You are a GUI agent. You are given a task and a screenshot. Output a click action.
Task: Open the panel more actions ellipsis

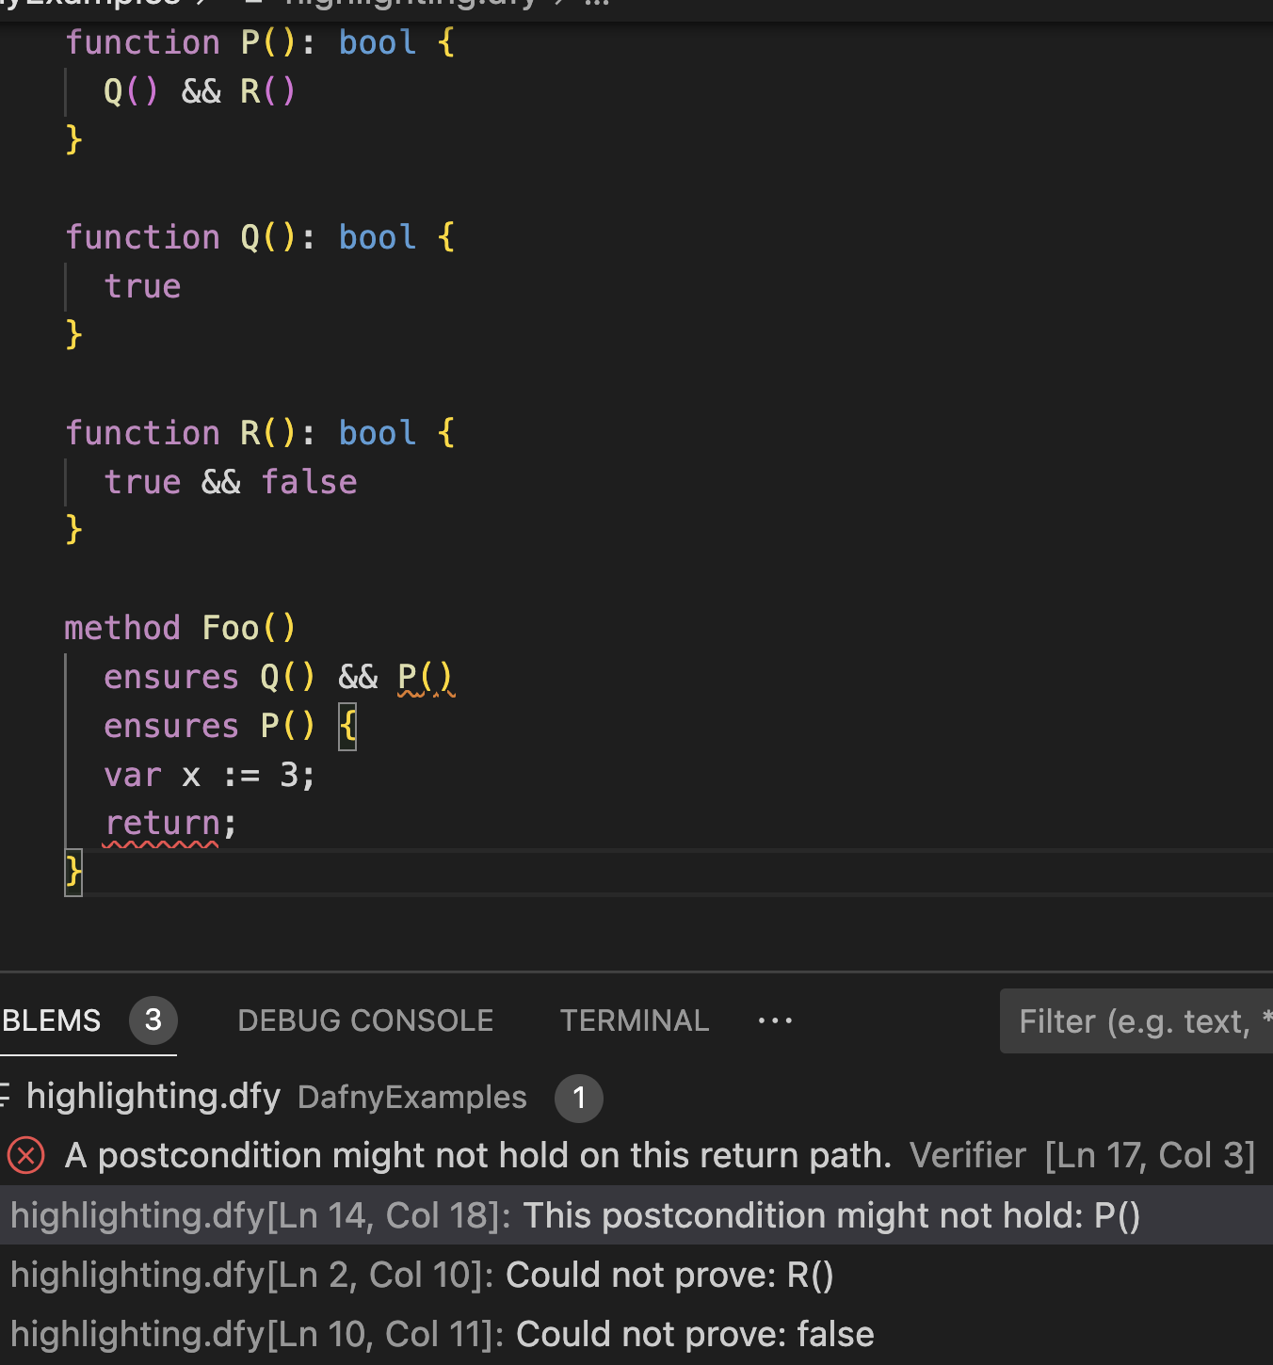click(x=774, y=1020)
